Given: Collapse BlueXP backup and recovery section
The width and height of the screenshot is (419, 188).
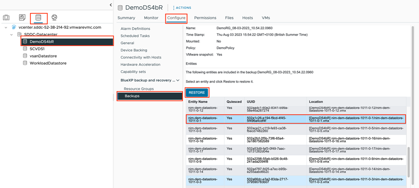Looking at the screenshot, I should pyautogui.click(x=178, y=80).
